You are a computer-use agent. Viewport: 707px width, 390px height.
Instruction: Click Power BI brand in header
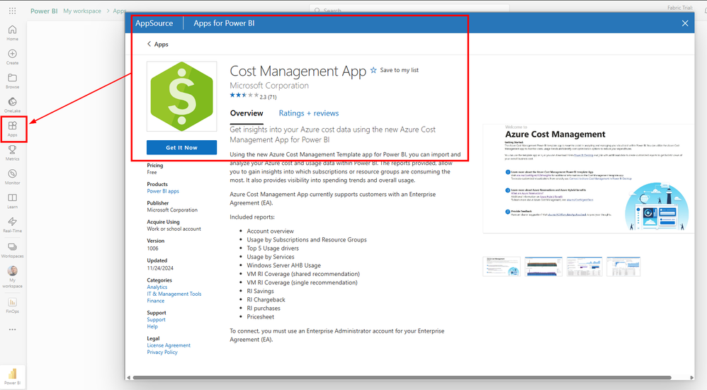coord(44,11)
